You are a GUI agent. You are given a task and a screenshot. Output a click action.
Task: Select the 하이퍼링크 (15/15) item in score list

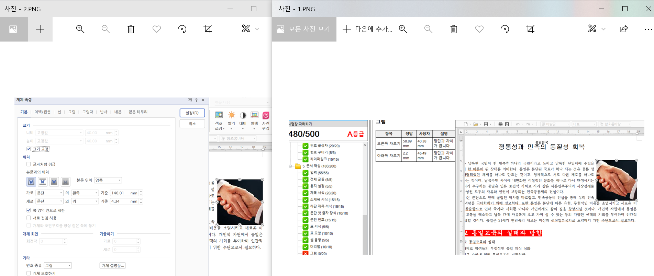point(324,159)
